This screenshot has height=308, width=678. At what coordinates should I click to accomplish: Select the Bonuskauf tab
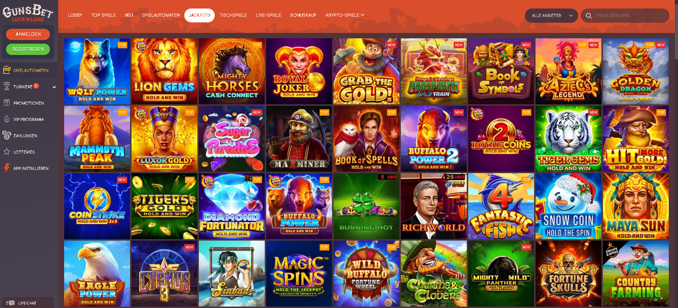(303, 15)
